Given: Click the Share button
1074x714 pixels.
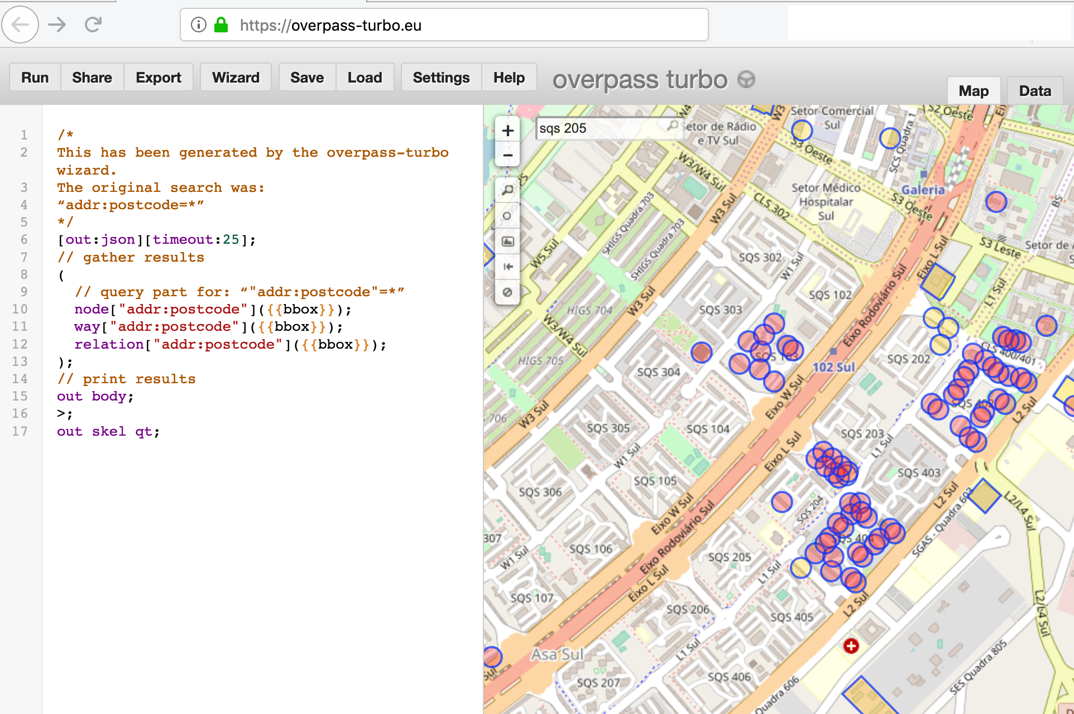Looking at the screenshot, I should point(92,78).
